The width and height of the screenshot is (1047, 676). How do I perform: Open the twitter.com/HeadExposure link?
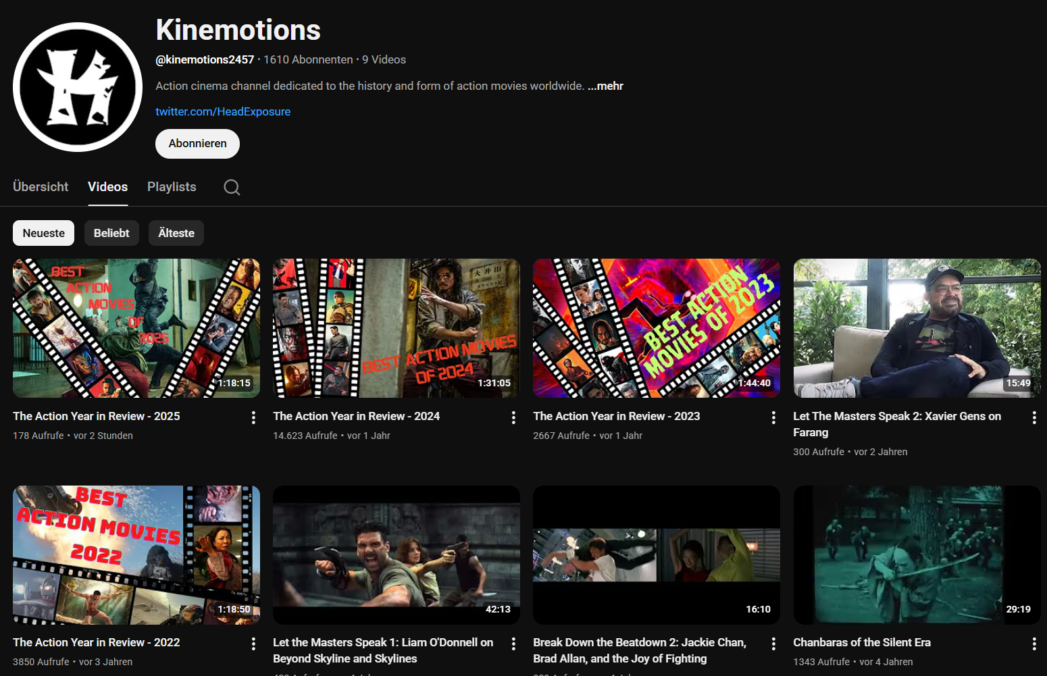tap(223, 111)
